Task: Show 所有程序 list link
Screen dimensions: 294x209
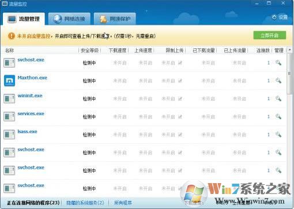Action: (x=123, y=203)
